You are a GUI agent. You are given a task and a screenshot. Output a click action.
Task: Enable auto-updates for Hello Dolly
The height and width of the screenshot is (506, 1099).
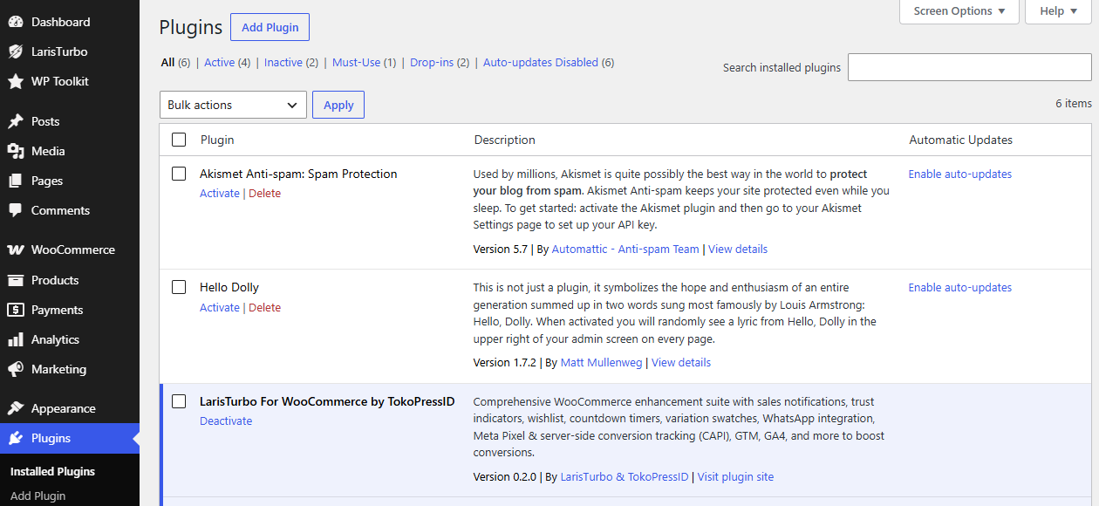960,287
